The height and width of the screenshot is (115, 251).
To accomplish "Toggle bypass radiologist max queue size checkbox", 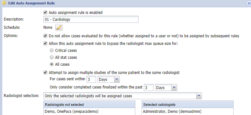I will [45, 43].
